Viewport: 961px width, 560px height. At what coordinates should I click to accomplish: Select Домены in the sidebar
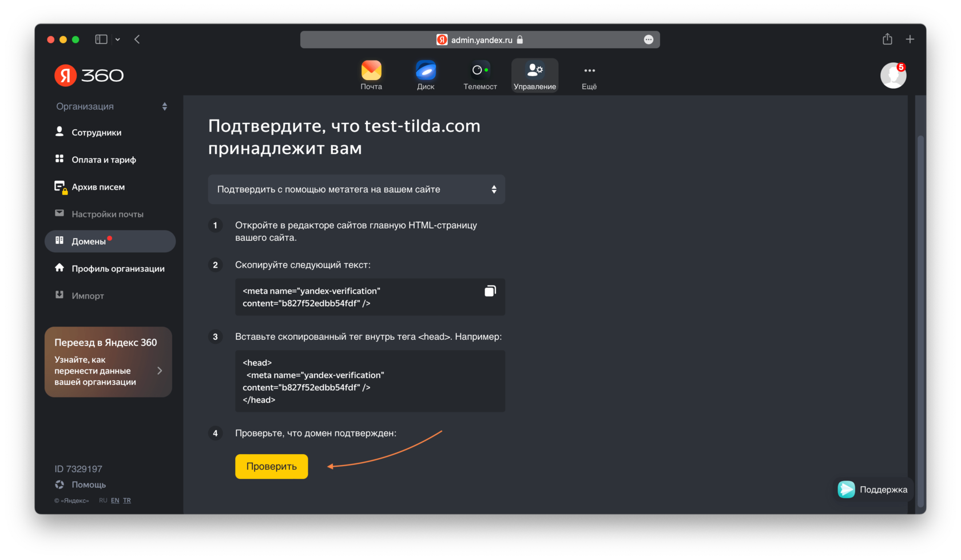110,241
